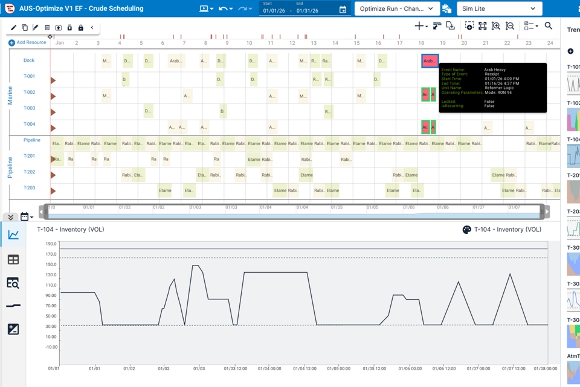Click the T-002 row orange marker
Viewport: 580px width, 387px height.
click(x=53, y=96)
